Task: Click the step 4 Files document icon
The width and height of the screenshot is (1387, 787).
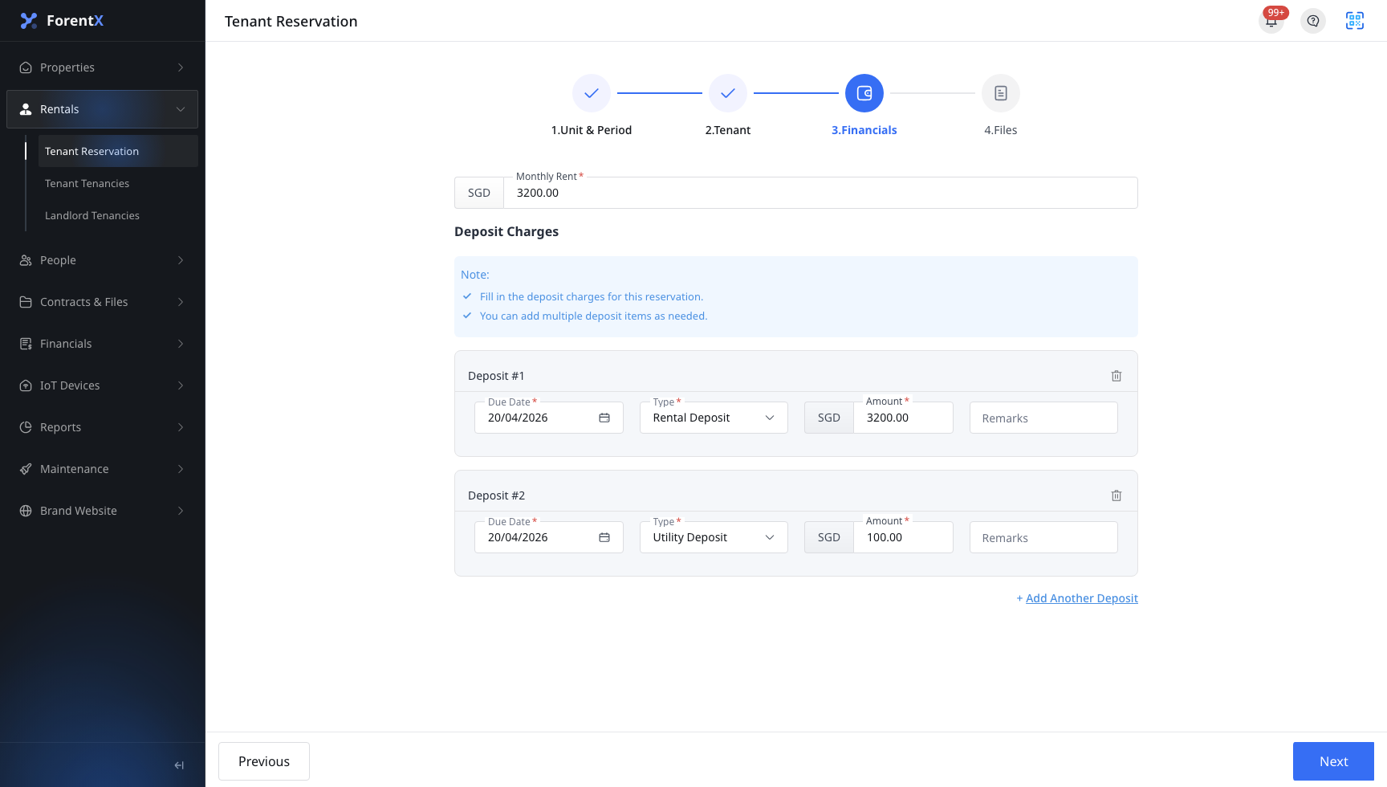Action: [x=1001, y=93]
